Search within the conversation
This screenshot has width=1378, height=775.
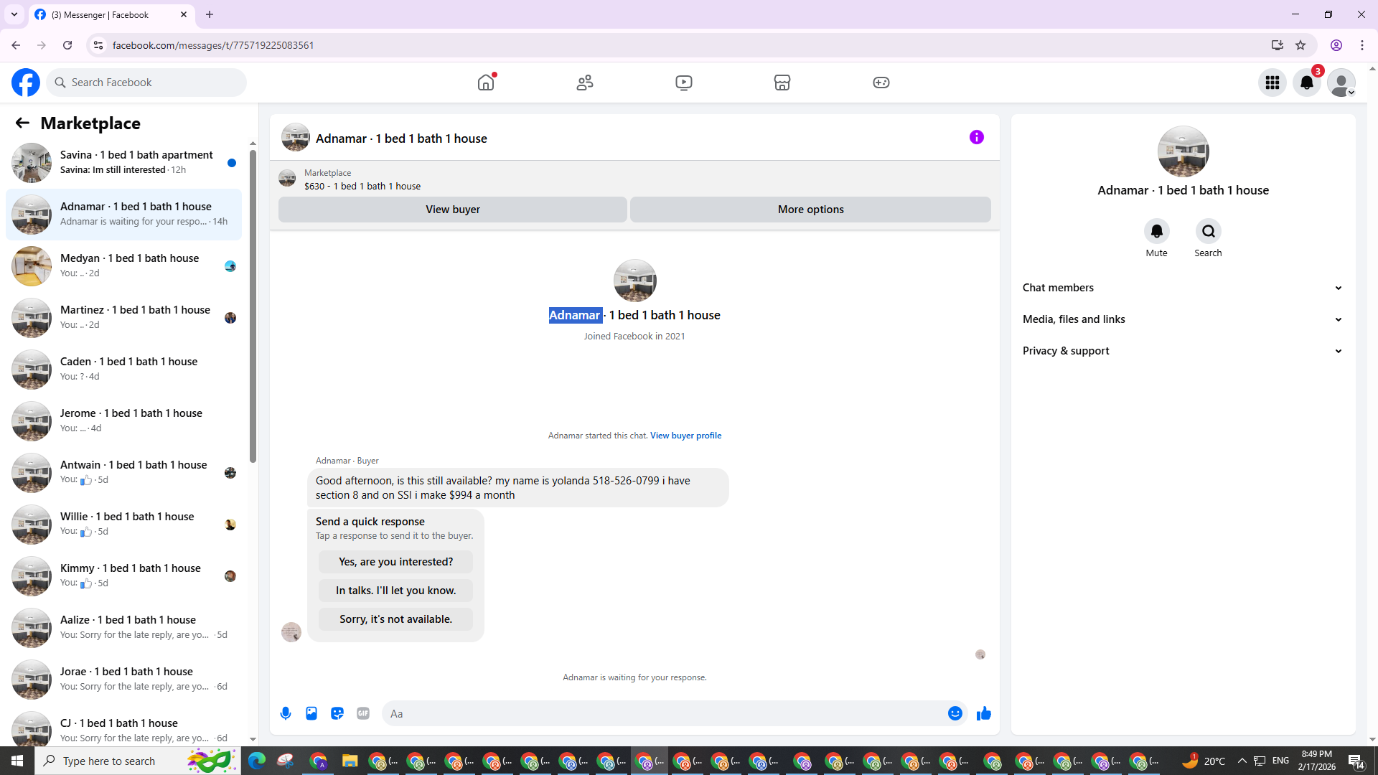tap(1208, 231)
